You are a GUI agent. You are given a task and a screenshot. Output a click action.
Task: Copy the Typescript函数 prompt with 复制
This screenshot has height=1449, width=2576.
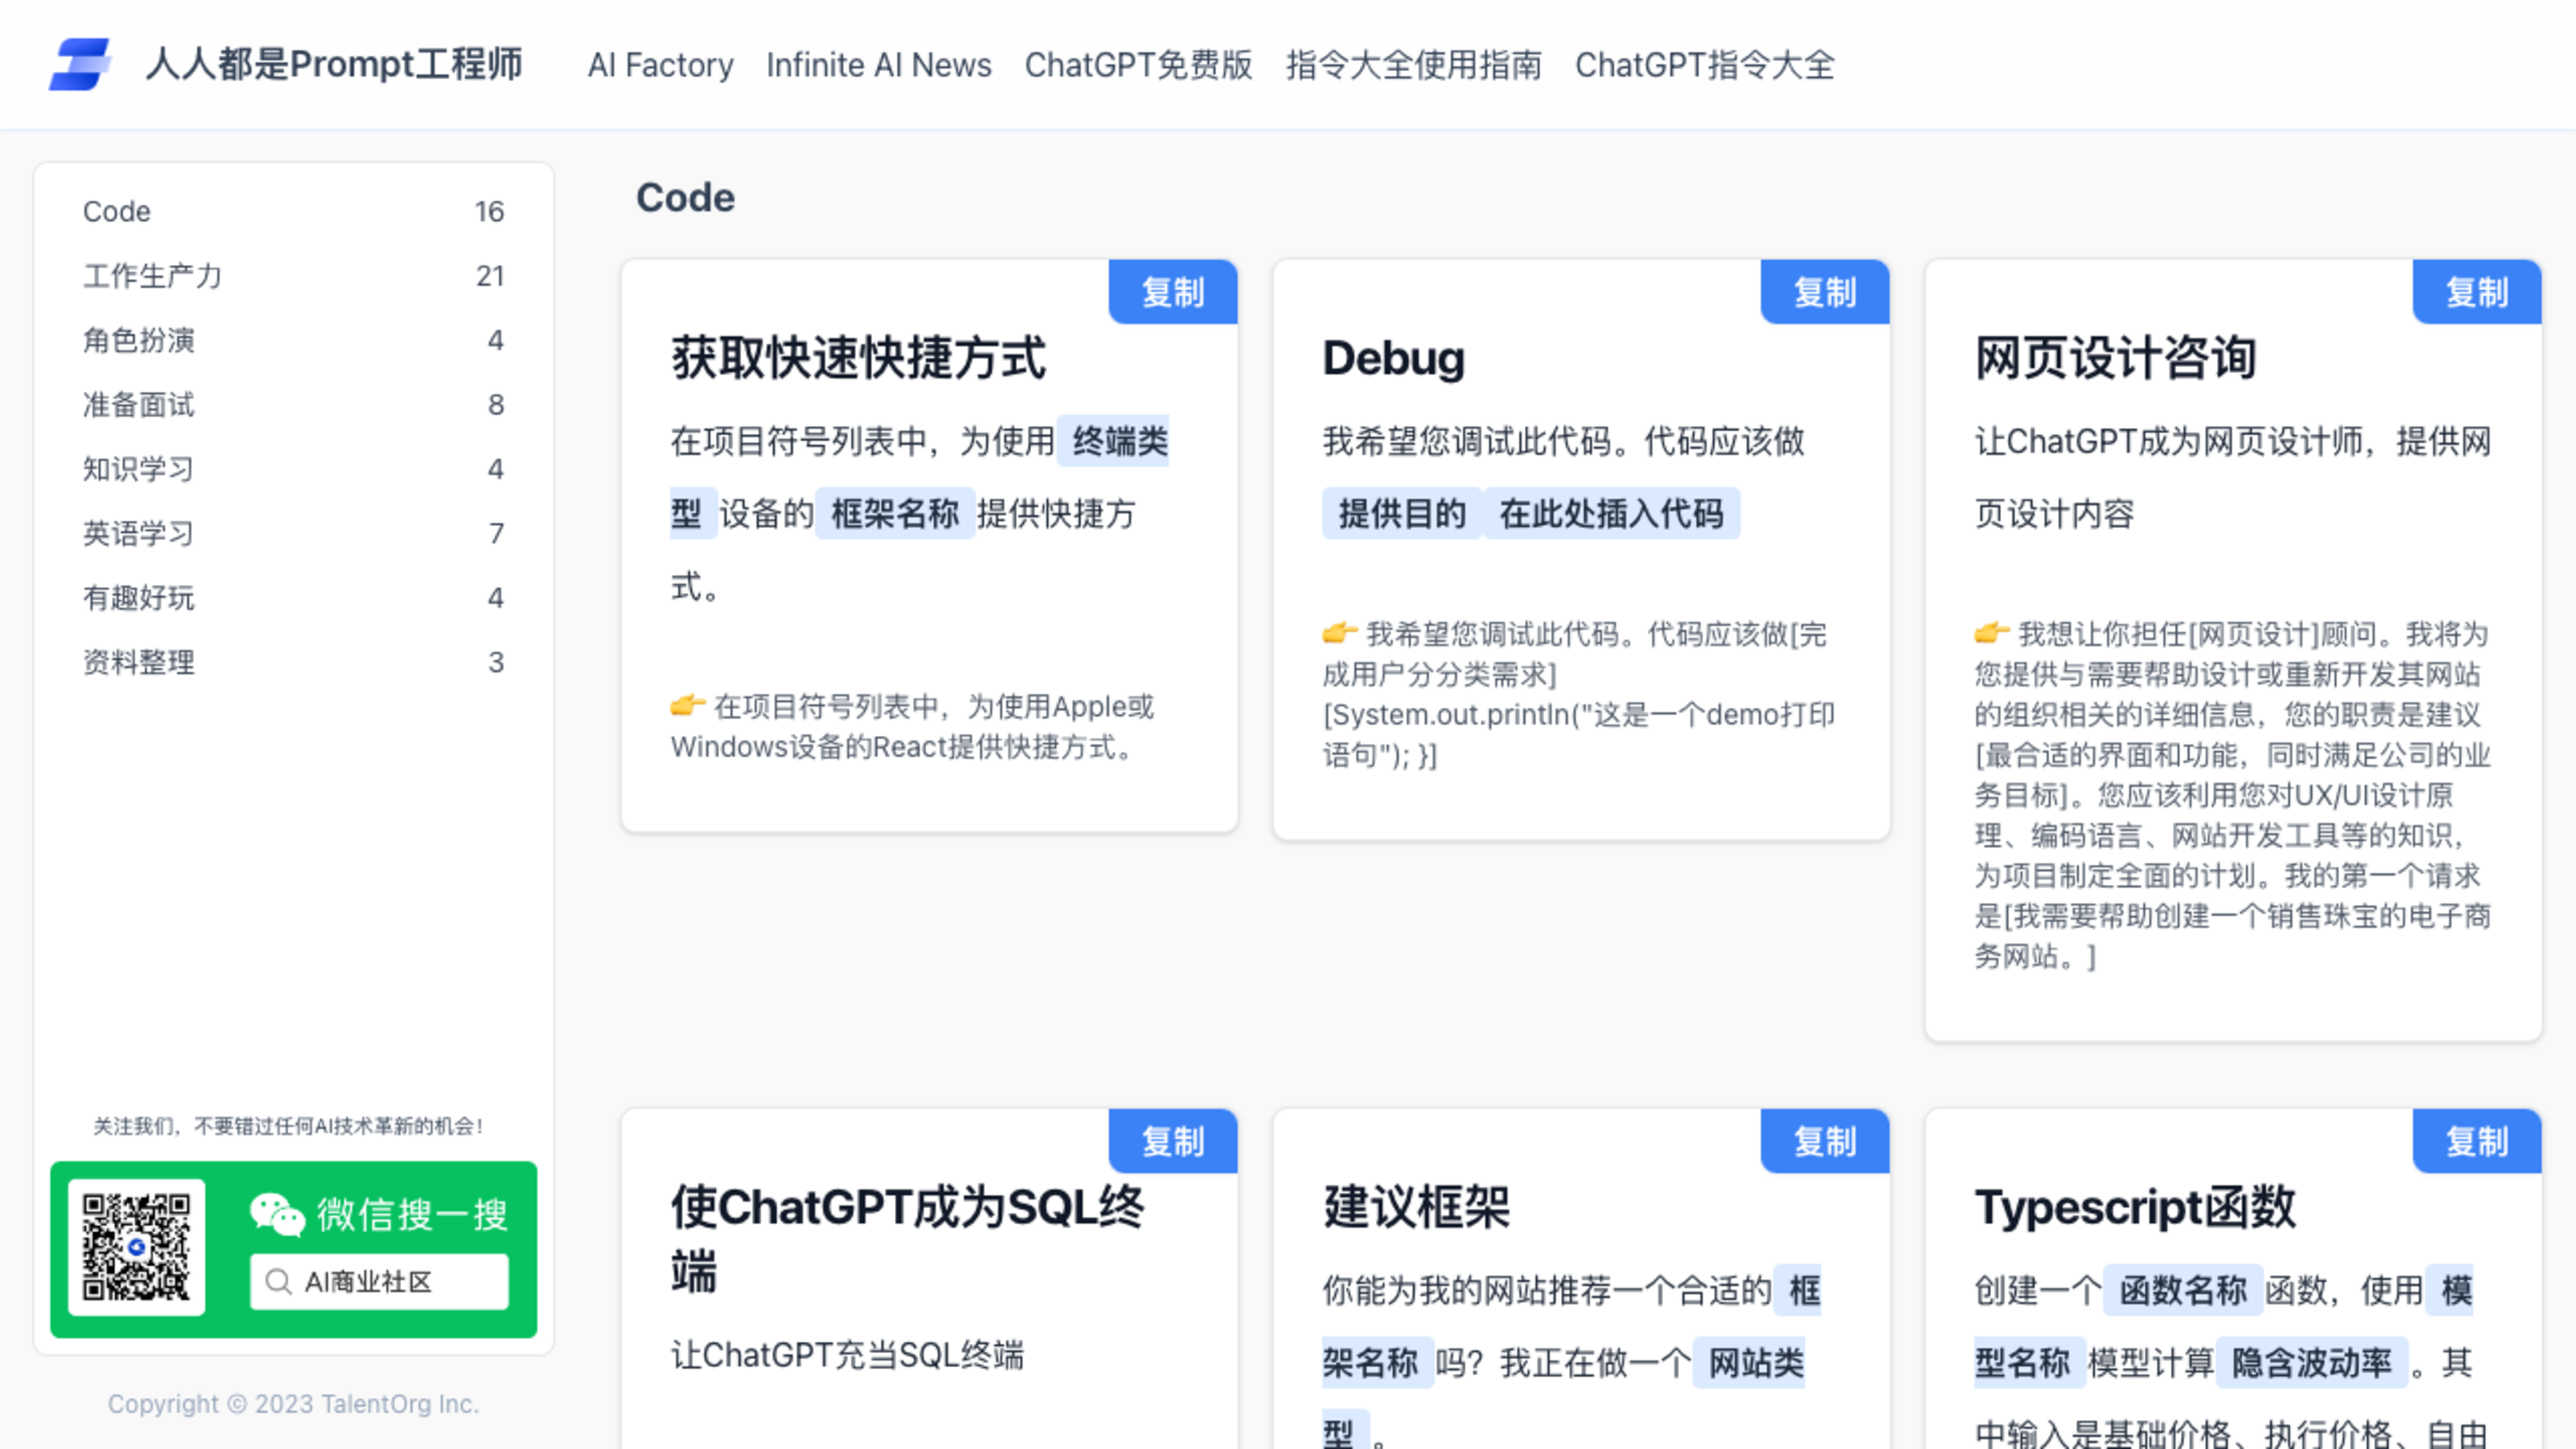(2477, 1141)
